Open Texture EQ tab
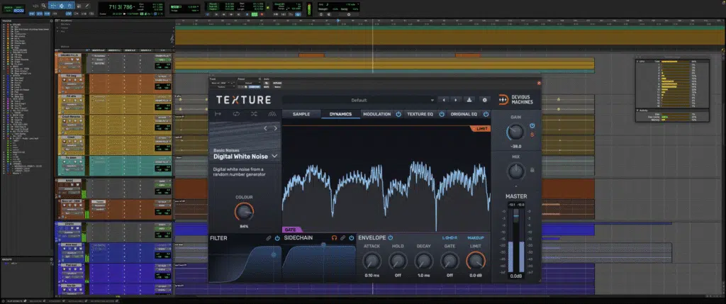 (420, 114)
